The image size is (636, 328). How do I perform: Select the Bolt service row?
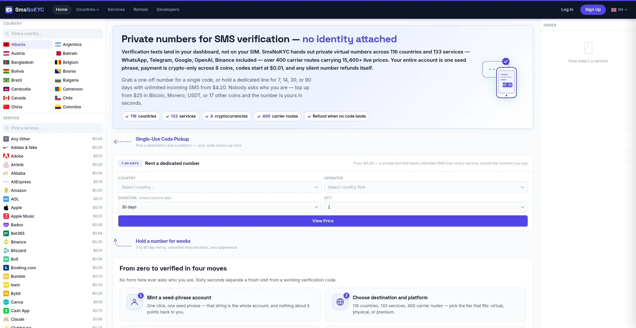(53, 259)
